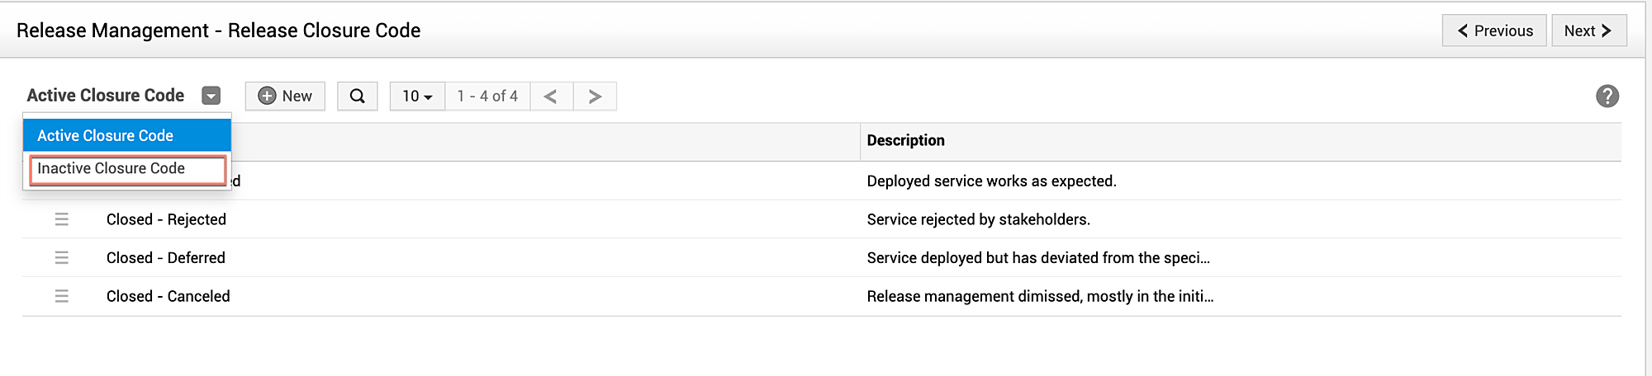The height and width of the screenshot is (376, 1652).
Task: Click New to add closure code
Action: (285, 96)
